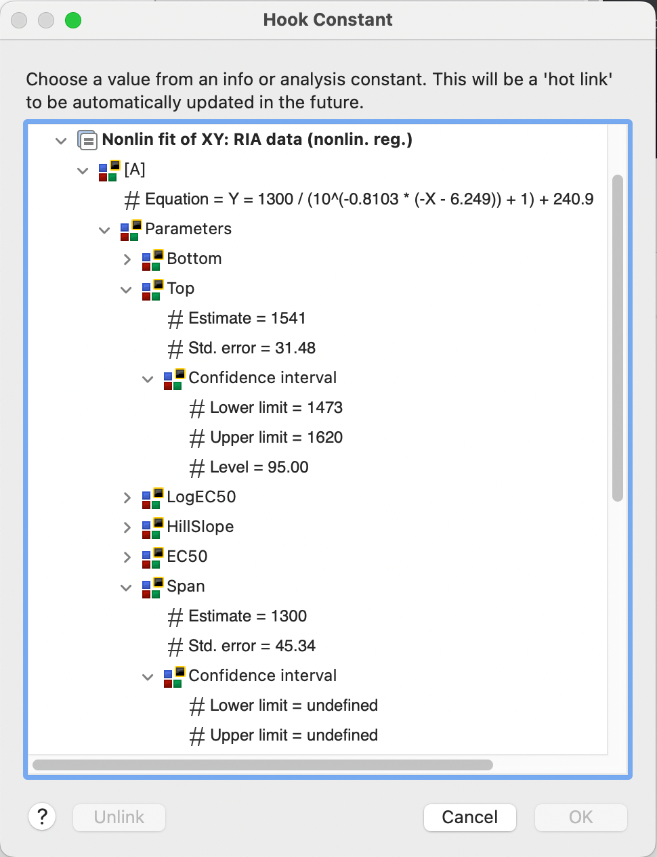Collapse the Top parameter node
657x857 pixels.
pyautogui.click(x=126, y=289)
